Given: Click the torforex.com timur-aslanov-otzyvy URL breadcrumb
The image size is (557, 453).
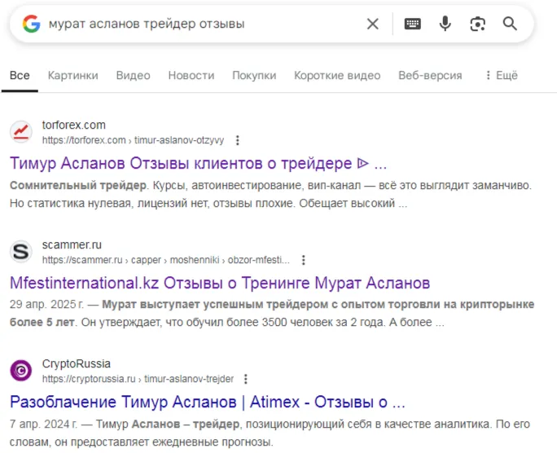Looking at the screenshot, I should [134, 140].
